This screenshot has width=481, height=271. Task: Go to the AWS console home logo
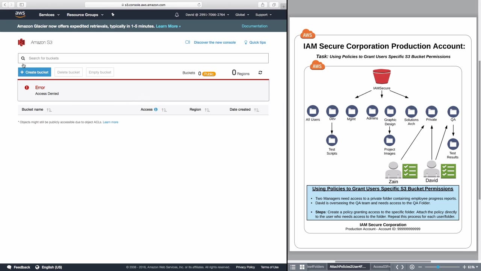click(x=20, y=15)
